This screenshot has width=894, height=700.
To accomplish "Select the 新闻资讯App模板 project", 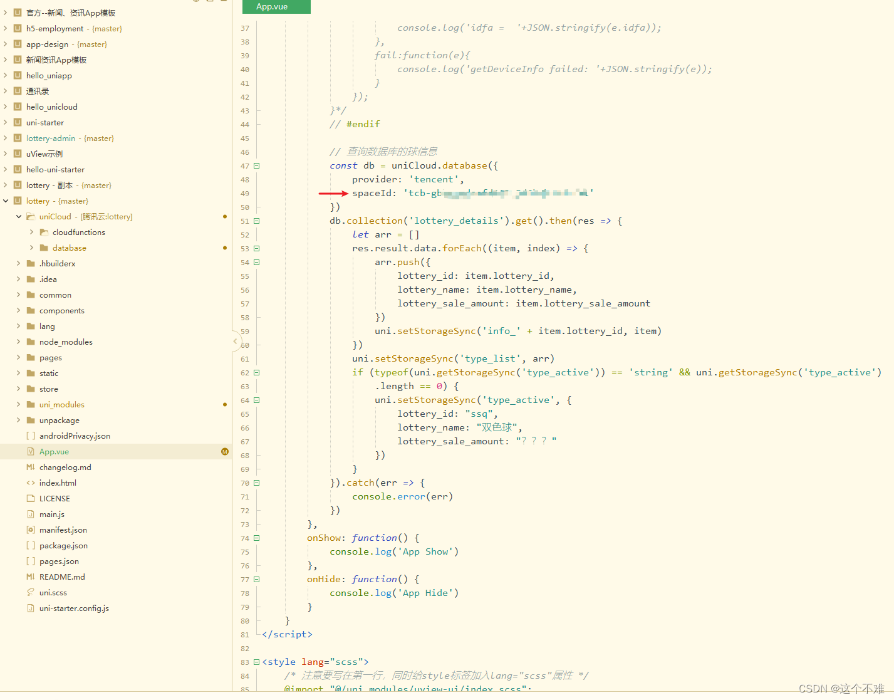I will tap(56, 60).
